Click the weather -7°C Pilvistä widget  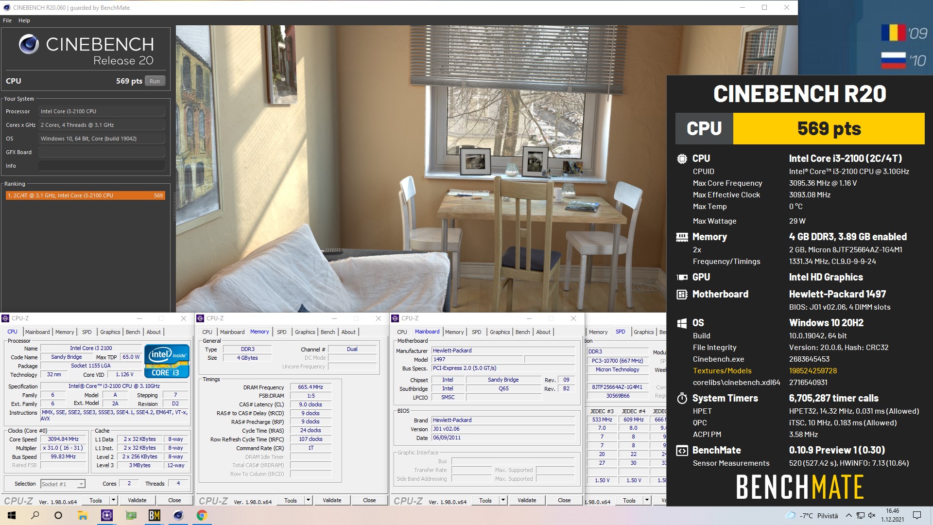click(x=812, y=516)
